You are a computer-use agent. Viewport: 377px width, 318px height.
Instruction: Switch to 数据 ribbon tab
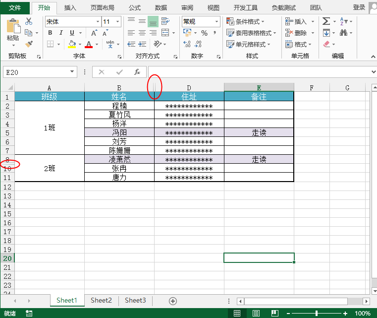click(x=161, y=8)
